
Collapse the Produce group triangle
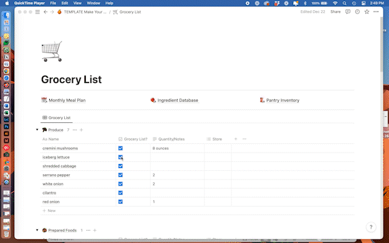pos(37,130)
